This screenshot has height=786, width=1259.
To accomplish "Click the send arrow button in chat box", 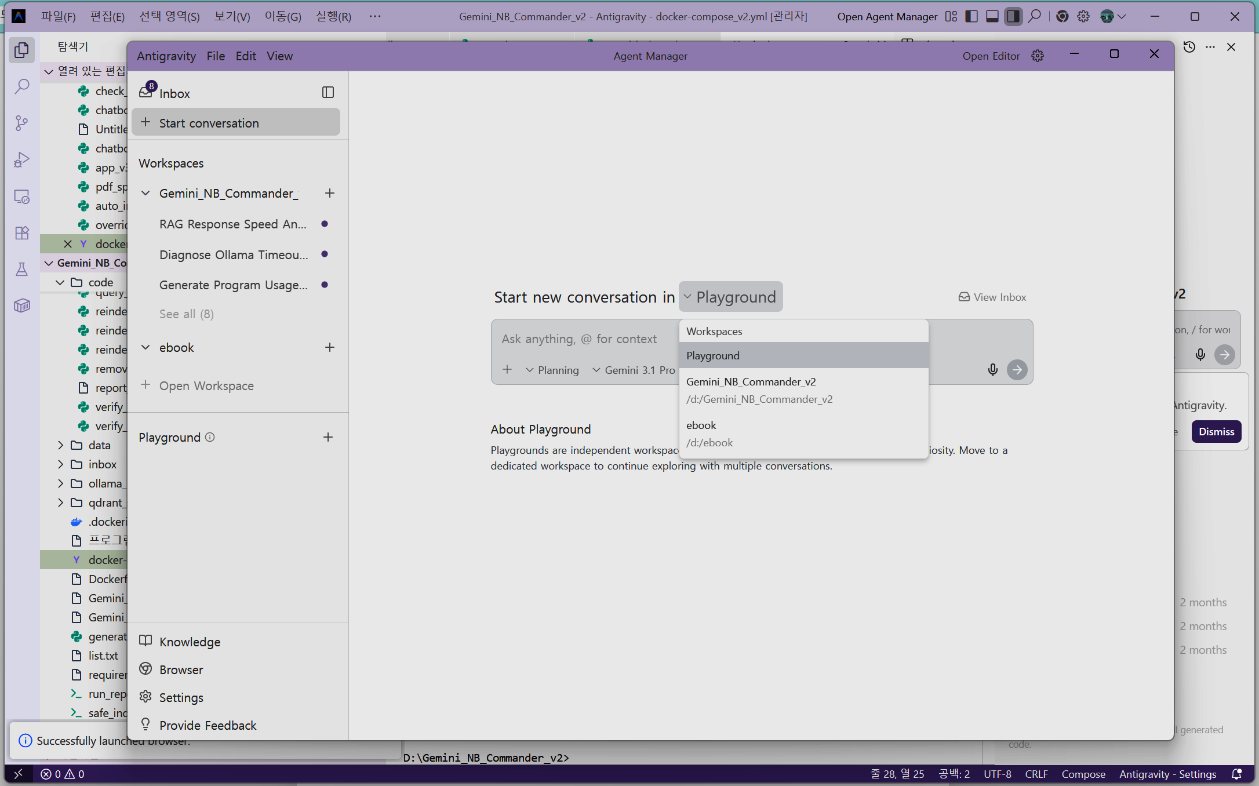I will pos(1017,370).
